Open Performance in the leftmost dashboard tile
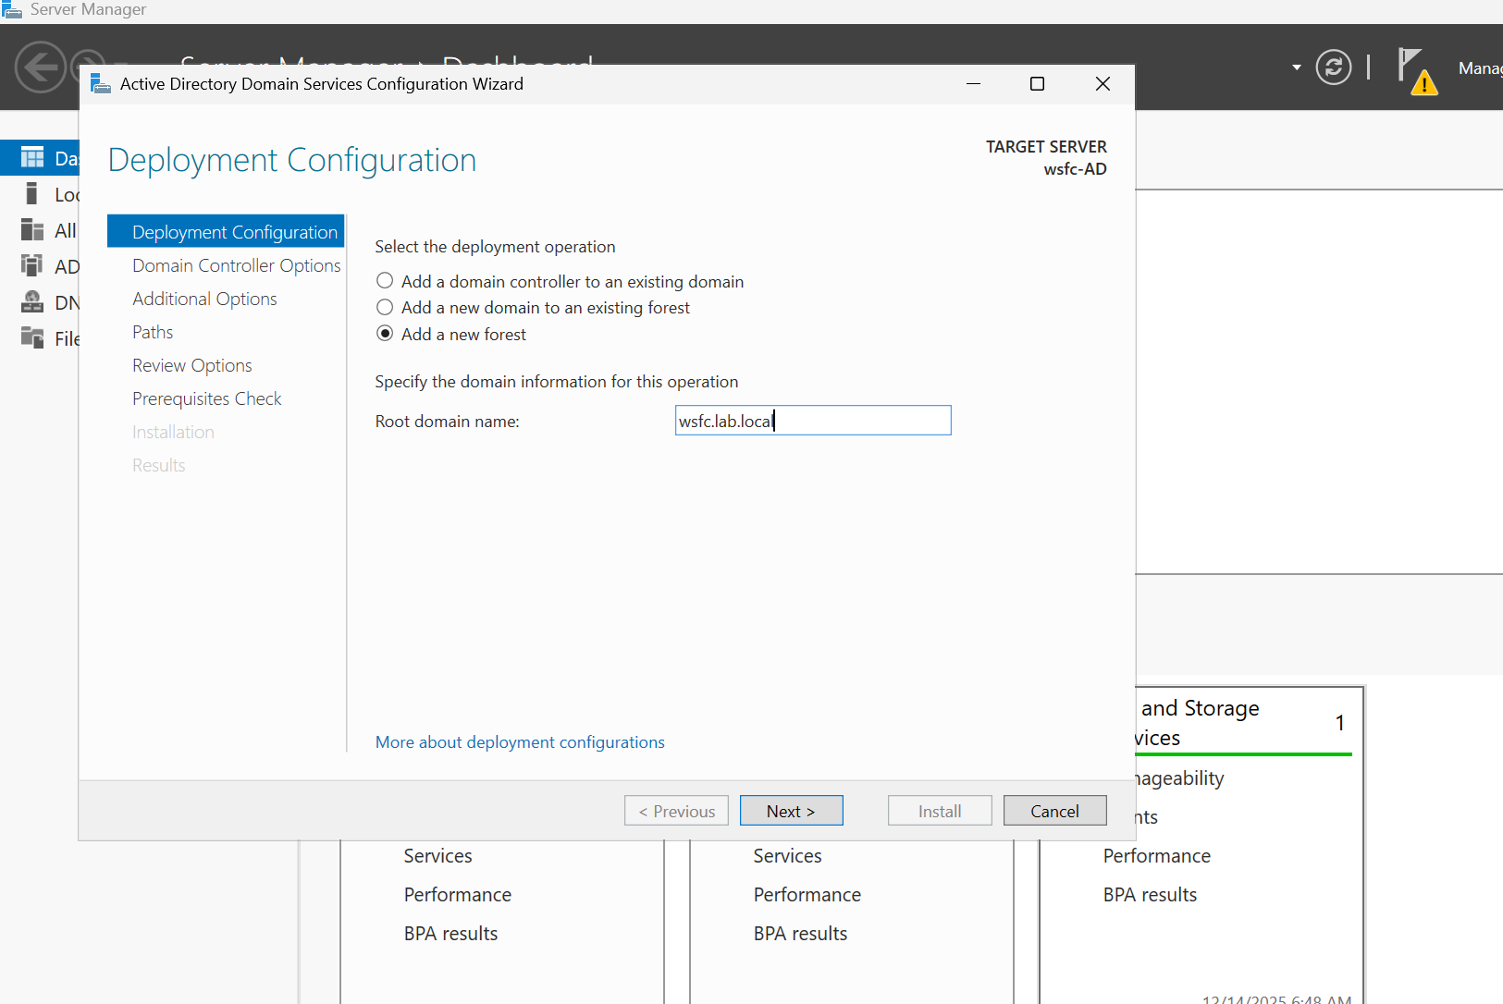 pos(457,895)
